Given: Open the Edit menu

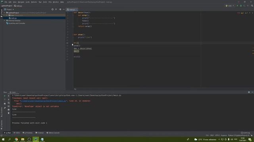Looking at the screenshot, I should tap(10, 2).
